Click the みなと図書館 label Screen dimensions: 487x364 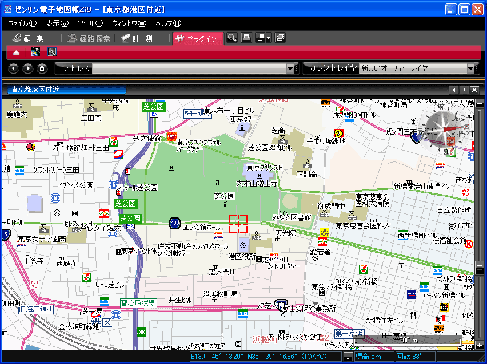pyautogui.click(x=292, y=217)
